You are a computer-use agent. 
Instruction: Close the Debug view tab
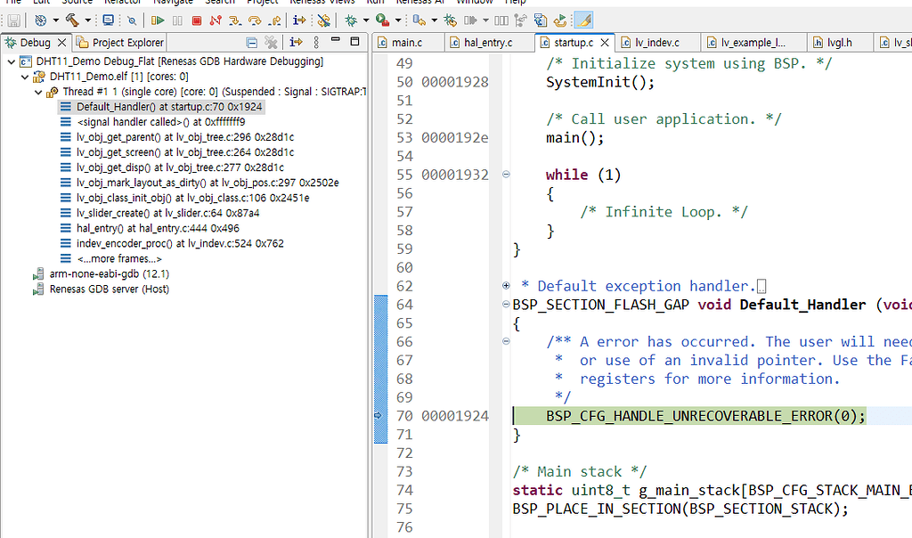coord(61,43)
